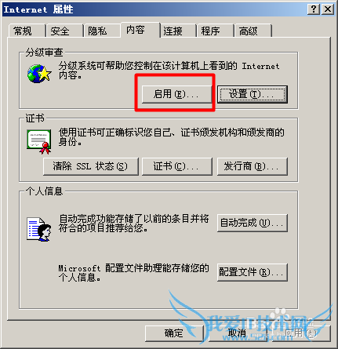The image size is (338, 349).
Task: Click 清除 SSL 状态(S) button
Action: 91,166
